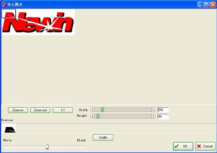Click the Width scrollbar green thumb
The height and width of the screenshot is (153, 217).
(102, 110)
